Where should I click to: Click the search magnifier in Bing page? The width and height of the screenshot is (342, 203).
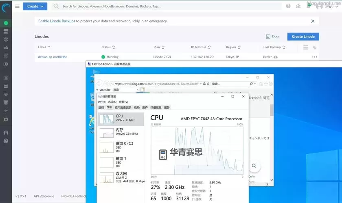254,166
